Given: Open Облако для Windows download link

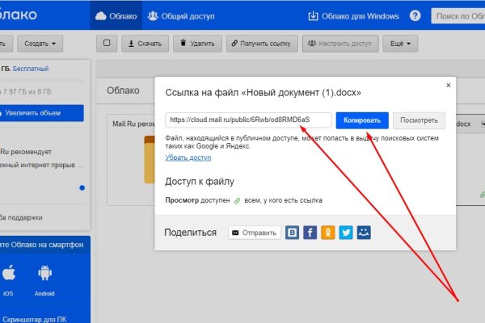Looking at the screenshot, I should 354,15.
